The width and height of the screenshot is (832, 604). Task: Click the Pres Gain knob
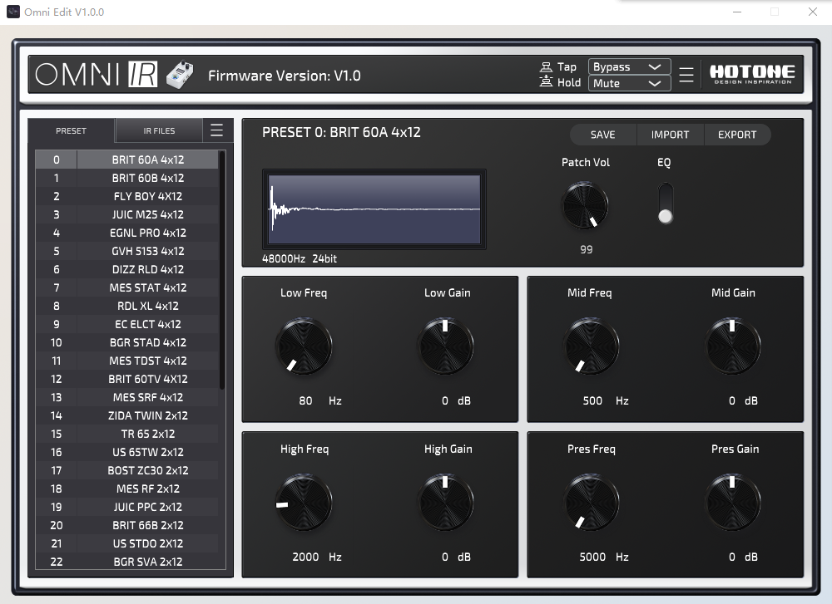coord(733,503)
